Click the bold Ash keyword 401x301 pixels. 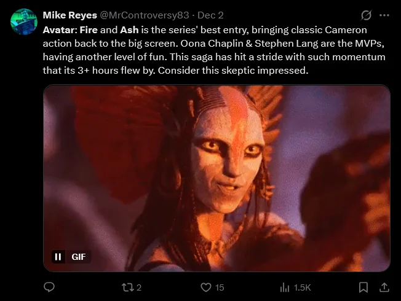[129, 30]
